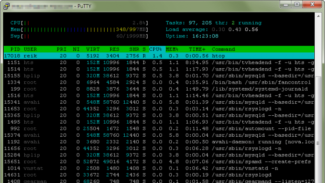Sort by TIME+ column header
Image resolution: width=325 pixels, height=183 pixels.
click(x=197, y=49)
